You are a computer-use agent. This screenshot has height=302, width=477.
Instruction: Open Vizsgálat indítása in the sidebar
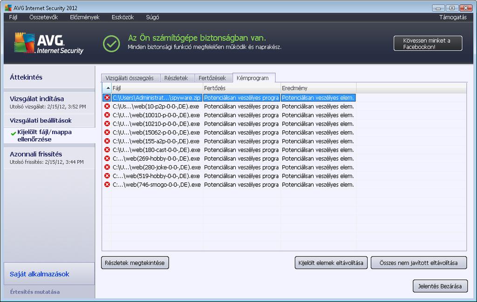pyautogui.click(x=49, y=102)
